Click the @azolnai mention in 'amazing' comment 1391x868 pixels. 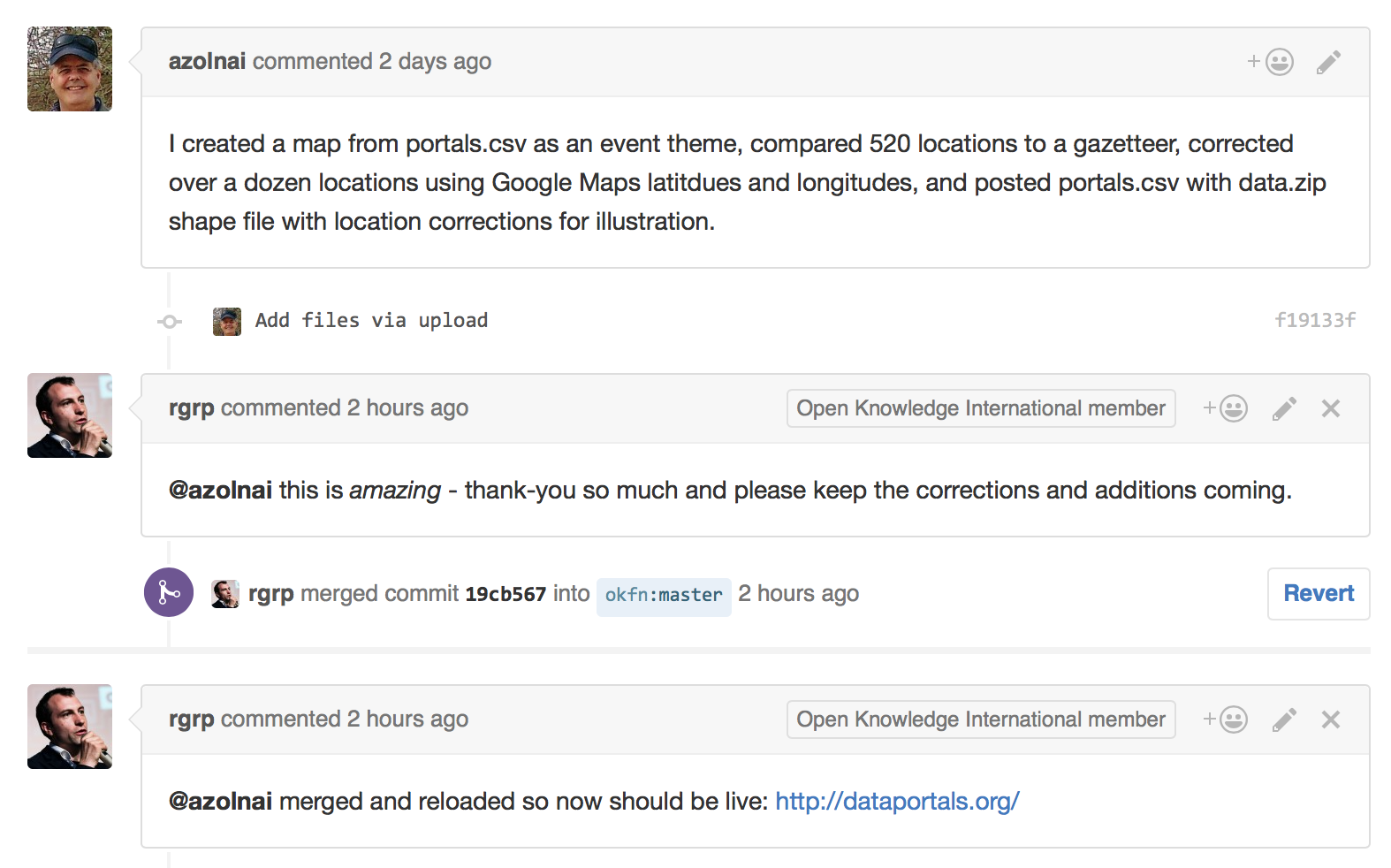coord(220,491)
